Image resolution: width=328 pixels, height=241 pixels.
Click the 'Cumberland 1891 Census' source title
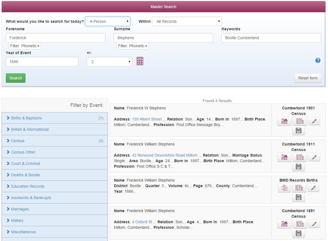(299, 214)
